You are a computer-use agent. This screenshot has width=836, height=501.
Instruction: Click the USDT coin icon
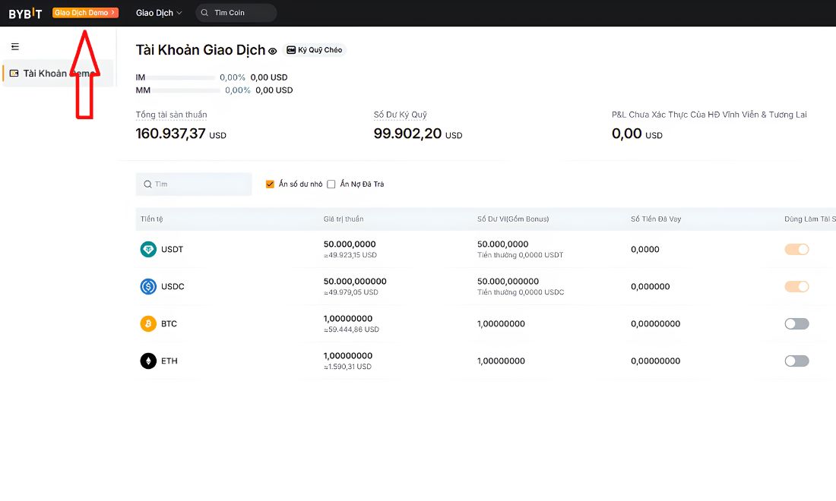click(148, 249)
